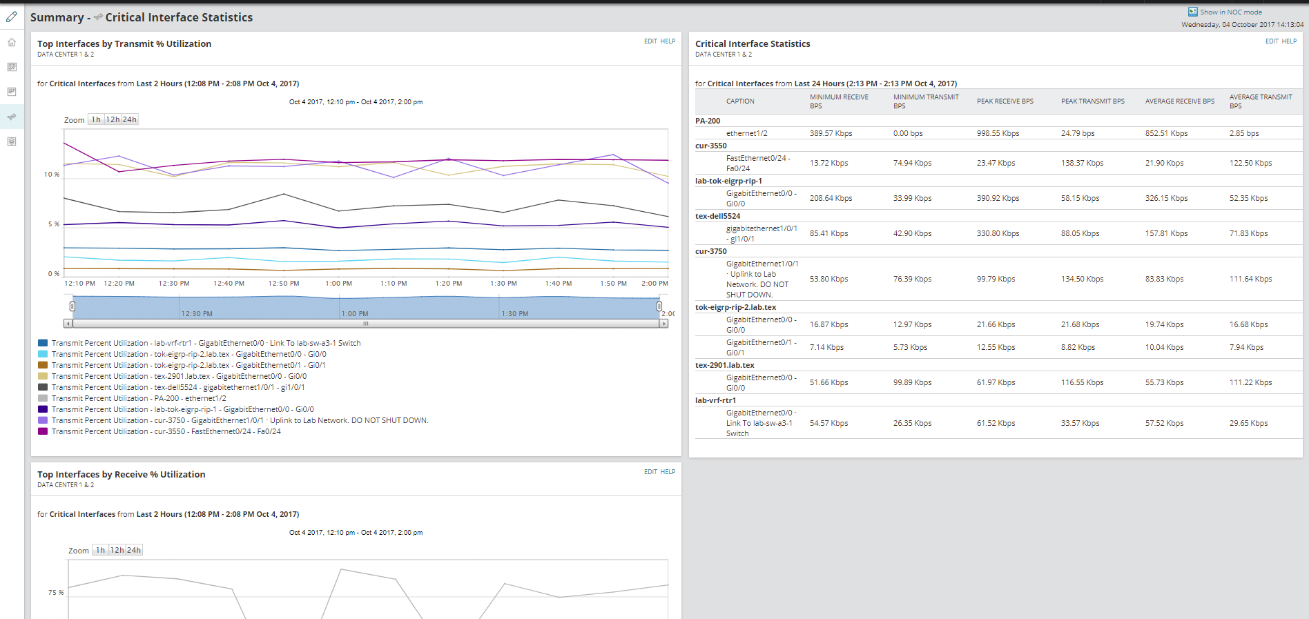Image resolution: width=1309 pixels, height=619 pixels.
Task: Open tok-eigrp-rip-2.lab.tex node in statistics table
Action: pos(735,307)
